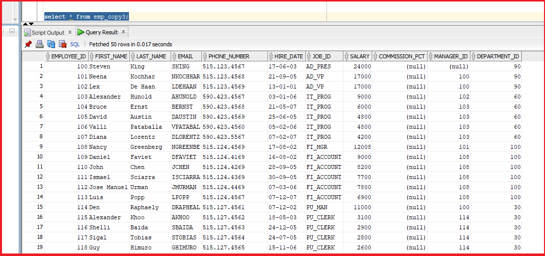The image size is (545, 256).
Task: Click the phone cell 590.423.4567
Action: click(235, 97)
